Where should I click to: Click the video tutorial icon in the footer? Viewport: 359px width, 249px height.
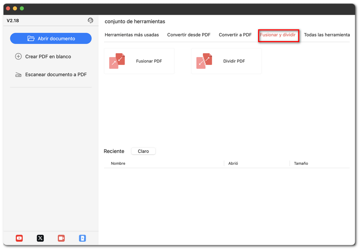tap(61, 238)
